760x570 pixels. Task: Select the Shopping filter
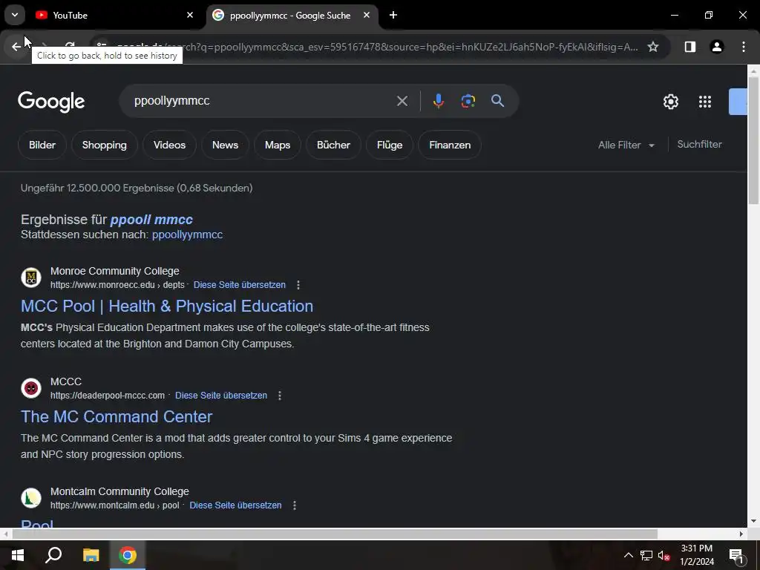(x=104, y=145)
